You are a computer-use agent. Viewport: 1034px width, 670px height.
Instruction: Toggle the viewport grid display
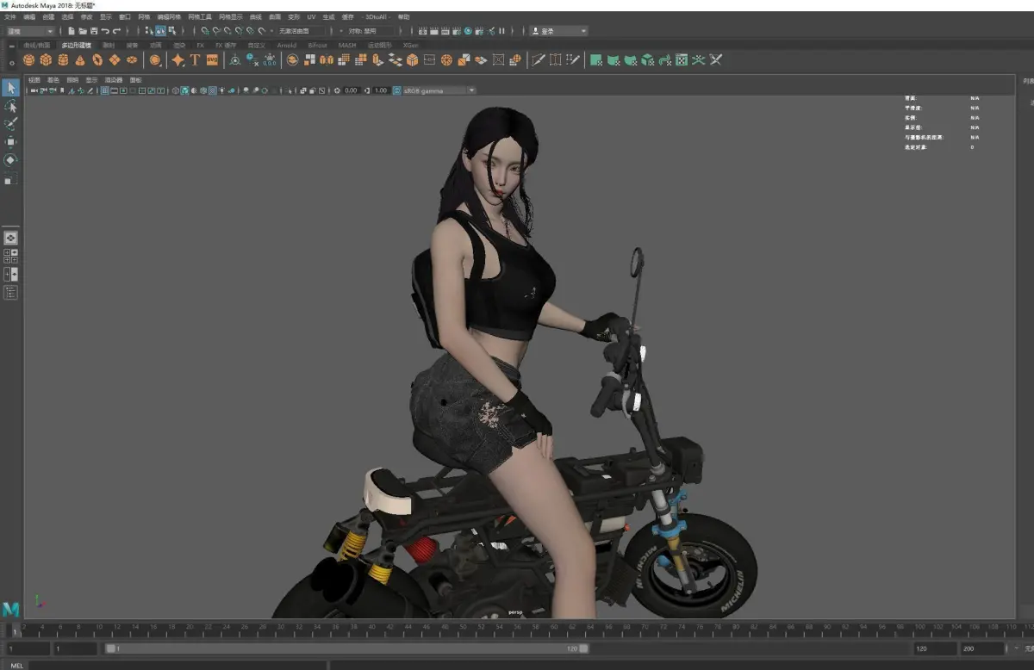(x=104, y=90)
